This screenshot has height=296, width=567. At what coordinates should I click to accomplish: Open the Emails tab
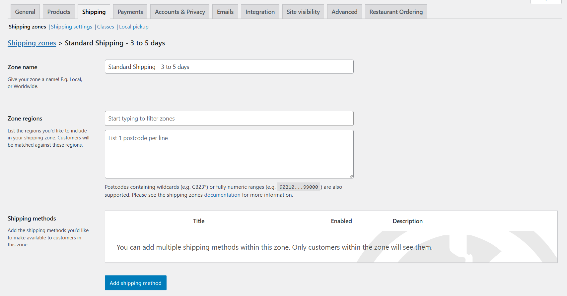pyautogui.click(x=225, y=12)
